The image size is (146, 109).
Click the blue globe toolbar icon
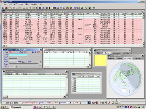75,8
